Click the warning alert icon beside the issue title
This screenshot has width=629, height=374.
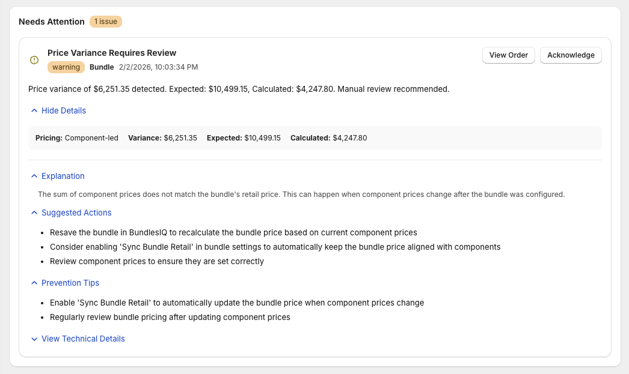point(34,60)
